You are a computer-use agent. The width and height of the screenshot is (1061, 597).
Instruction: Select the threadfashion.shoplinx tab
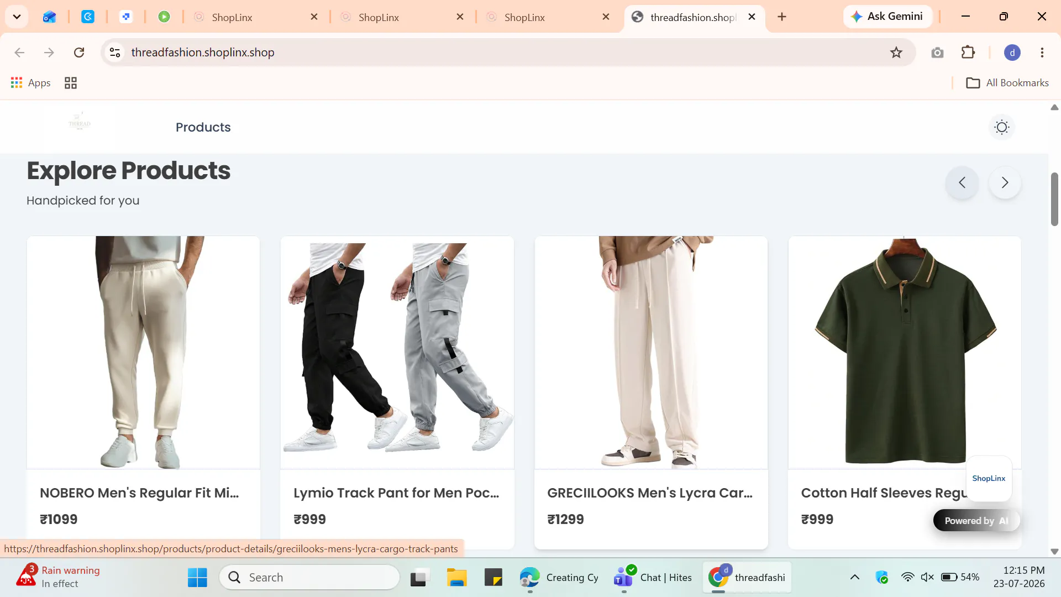pos(694,17)
